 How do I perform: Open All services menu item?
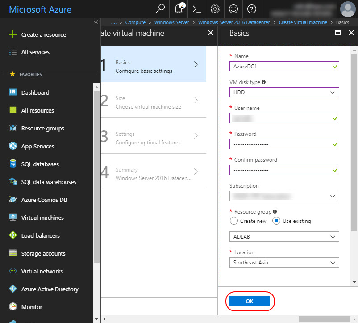[x=35, y=52]
